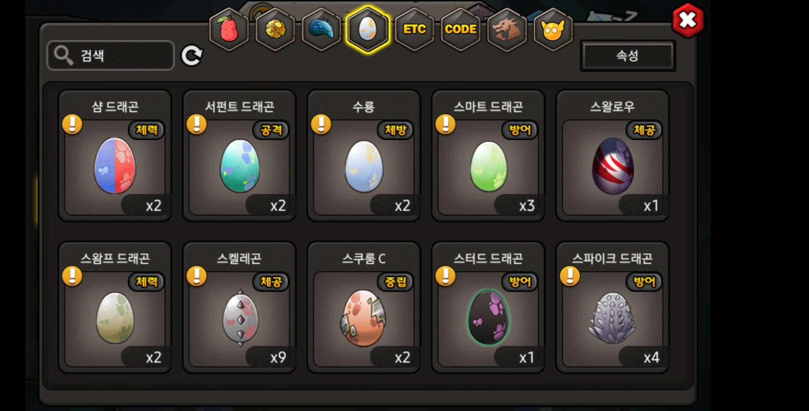Select the 스쿠룸 C cracked egg
Viewport: 809px width, 411px height.
(364, 318)
